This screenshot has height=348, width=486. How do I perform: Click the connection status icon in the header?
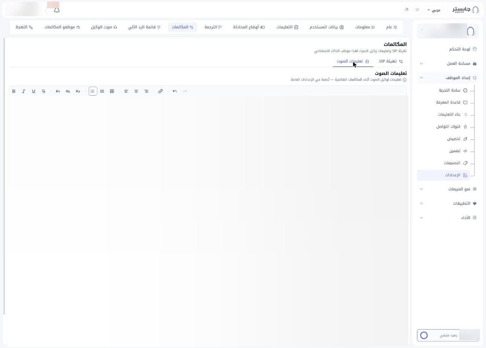(x=417, y=10)
